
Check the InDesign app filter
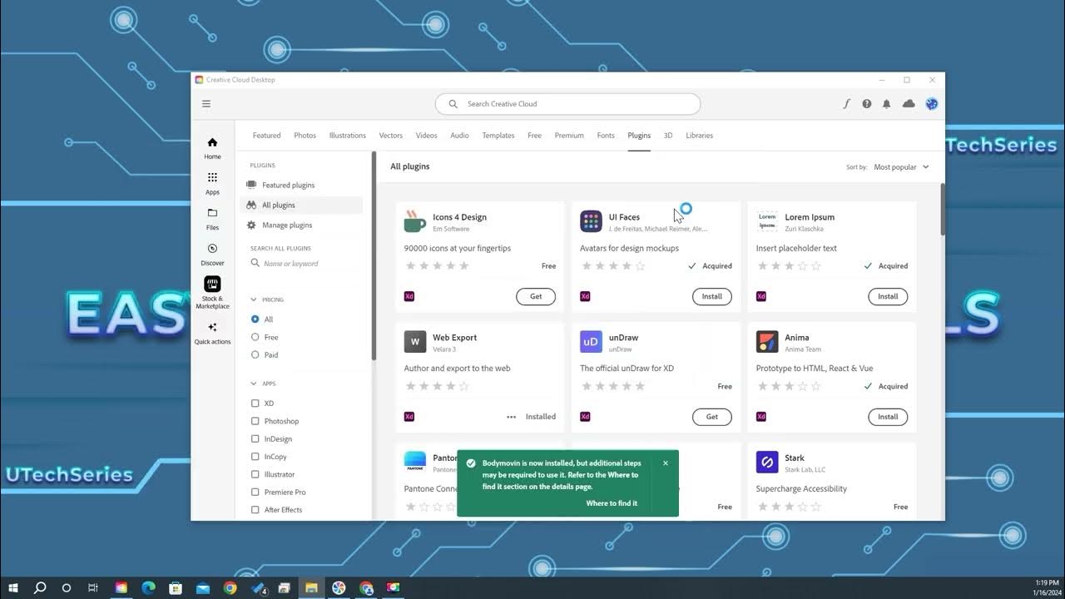pyautogui.click(x=255, y=439)
